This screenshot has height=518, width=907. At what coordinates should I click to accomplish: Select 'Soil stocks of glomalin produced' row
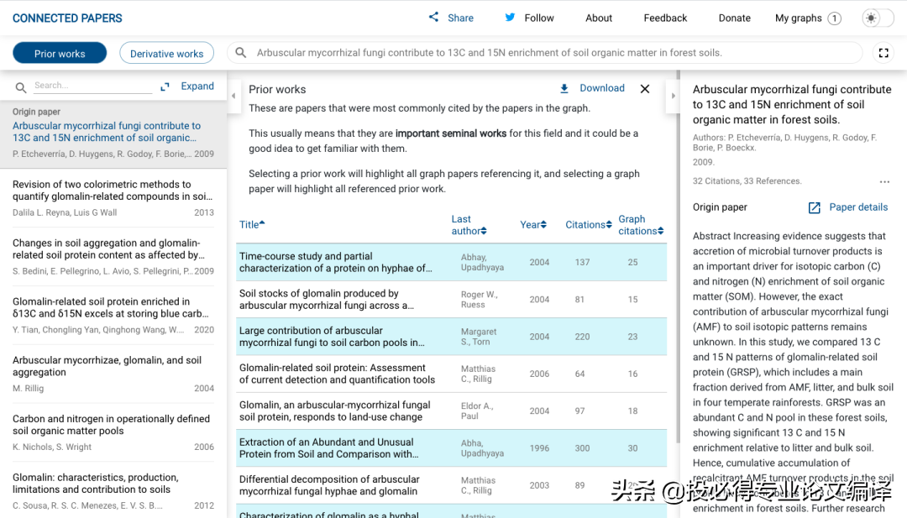[451, 300]
